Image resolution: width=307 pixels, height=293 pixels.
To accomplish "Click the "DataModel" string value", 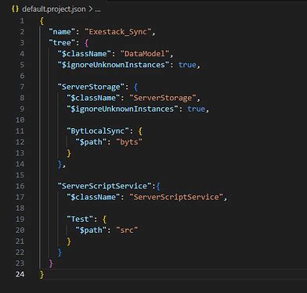I will tap(145, 54).
